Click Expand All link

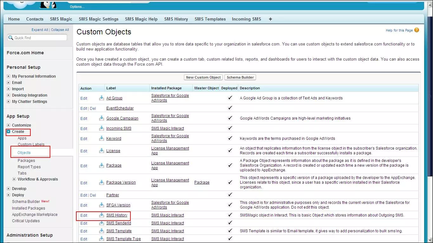(x=40, y=30)
